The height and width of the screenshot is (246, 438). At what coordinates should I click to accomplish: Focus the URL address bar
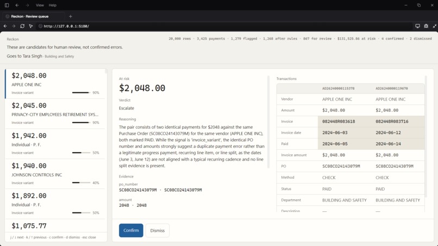tap(223, 26)
